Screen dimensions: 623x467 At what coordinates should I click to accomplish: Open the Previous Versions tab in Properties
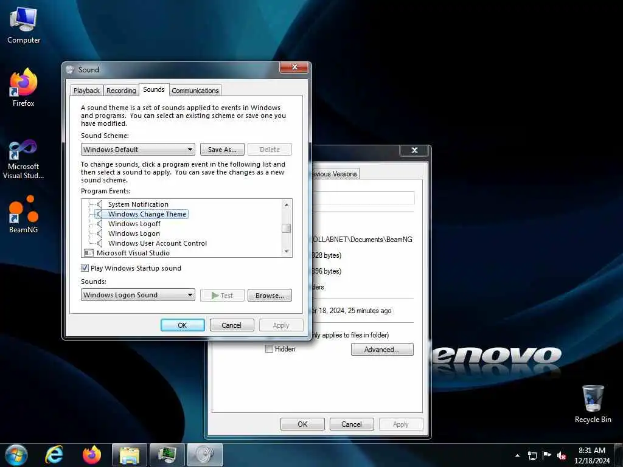(335, 173)
